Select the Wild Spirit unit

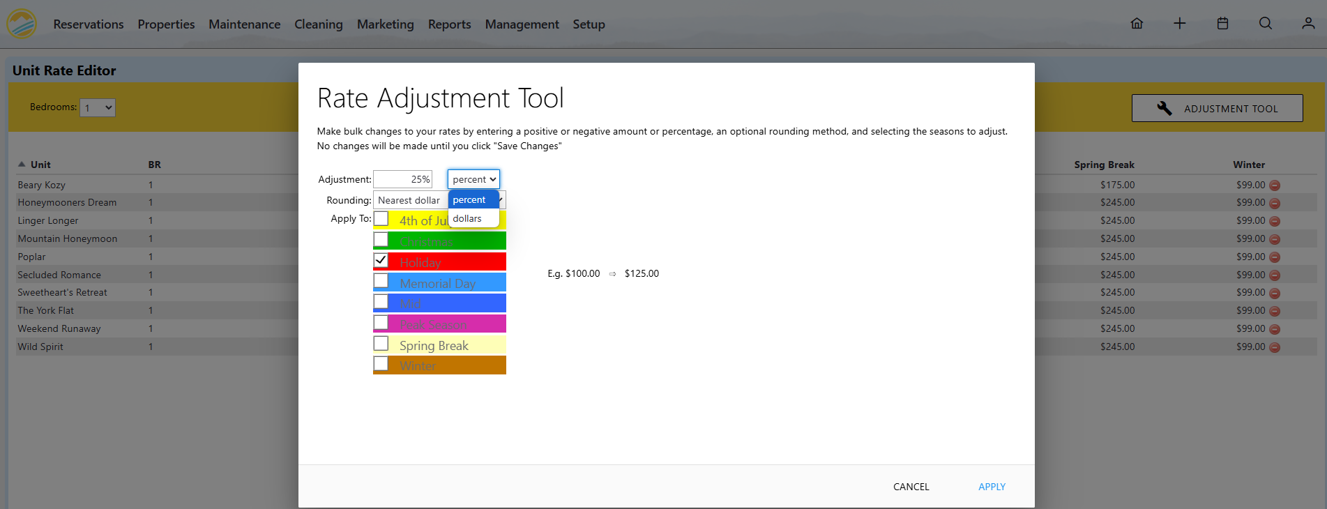tap(40, 347)
